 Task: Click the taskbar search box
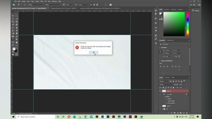[35, 117]
